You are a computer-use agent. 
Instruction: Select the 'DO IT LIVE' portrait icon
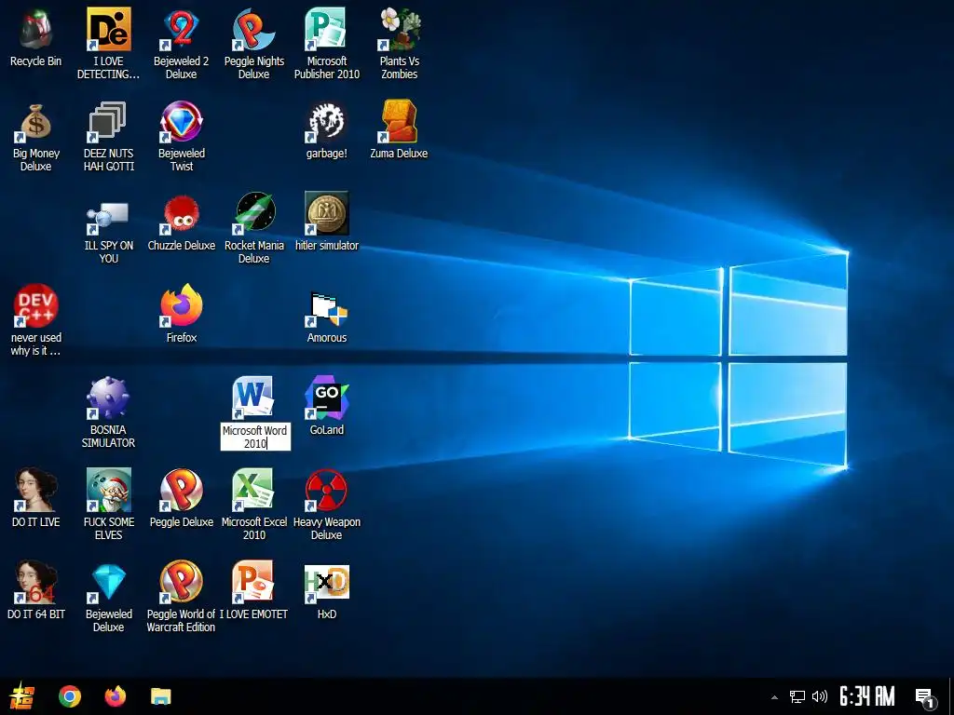pos(36,490)
